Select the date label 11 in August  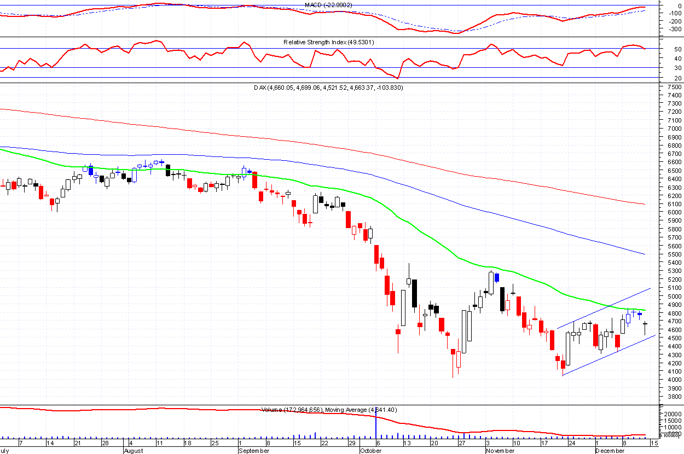coord(159,443)
